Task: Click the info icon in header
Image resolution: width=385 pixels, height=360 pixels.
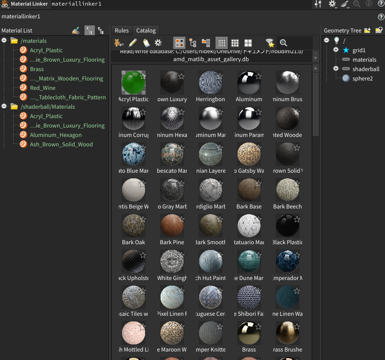Action: pos(369,3)
